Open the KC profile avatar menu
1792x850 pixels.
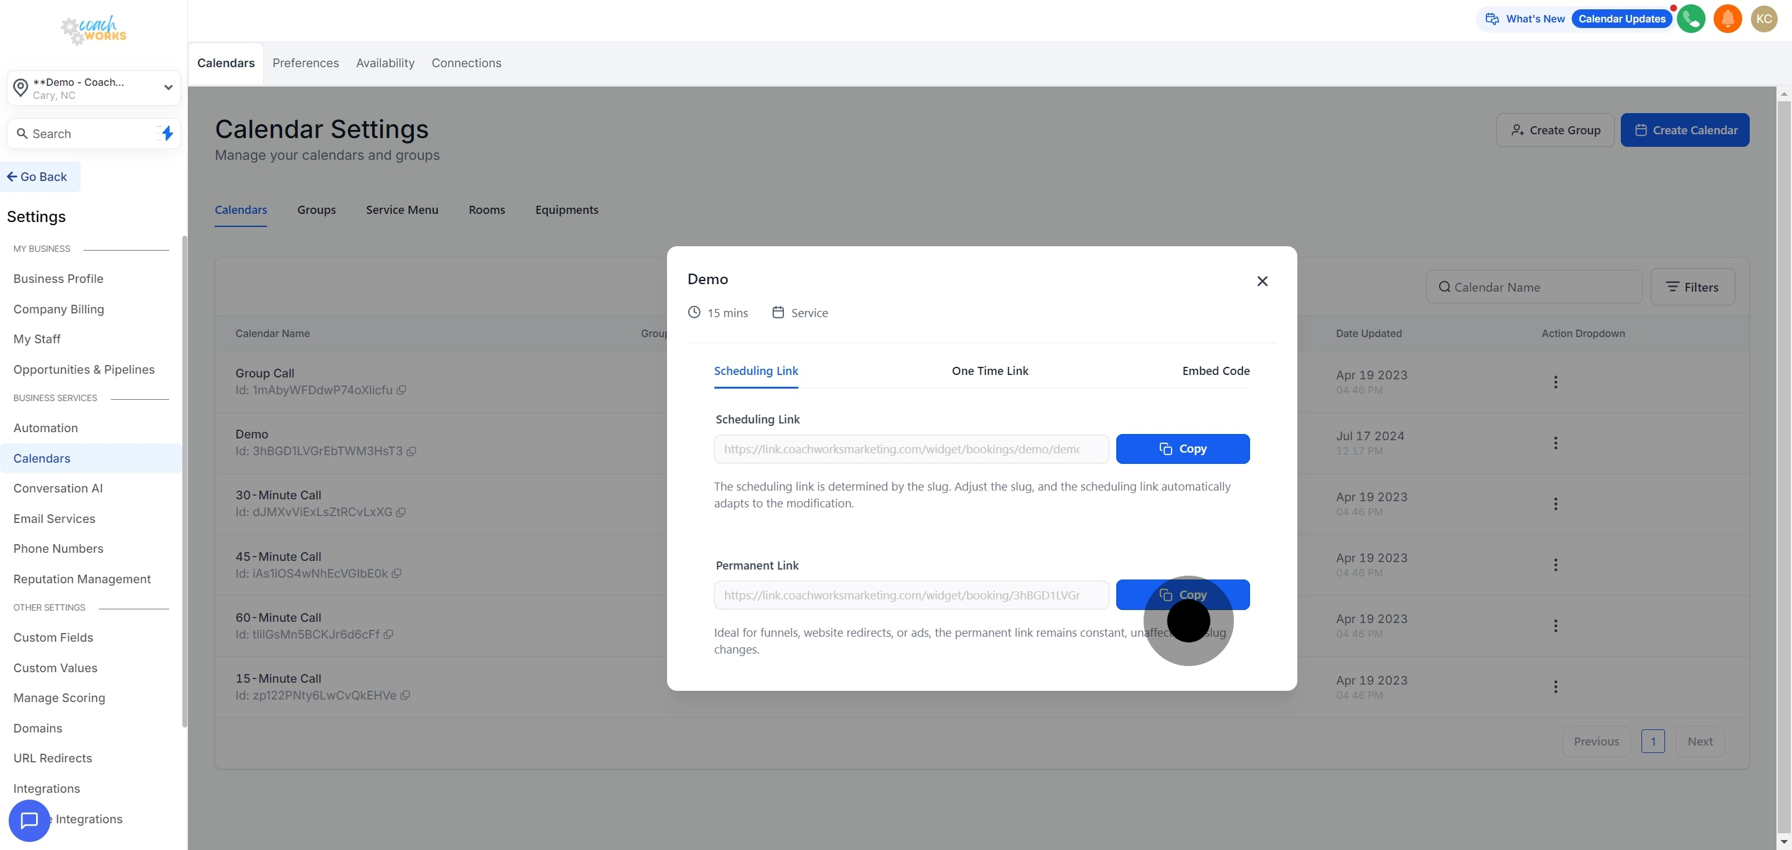pos(1765,19)
